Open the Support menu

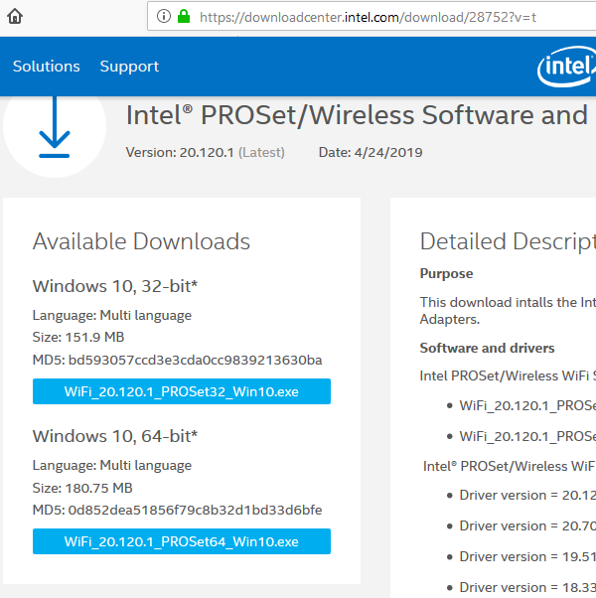[129, 67]
